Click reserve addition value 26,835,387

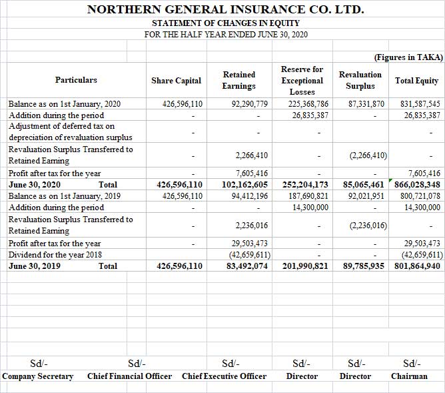point(310,115)
